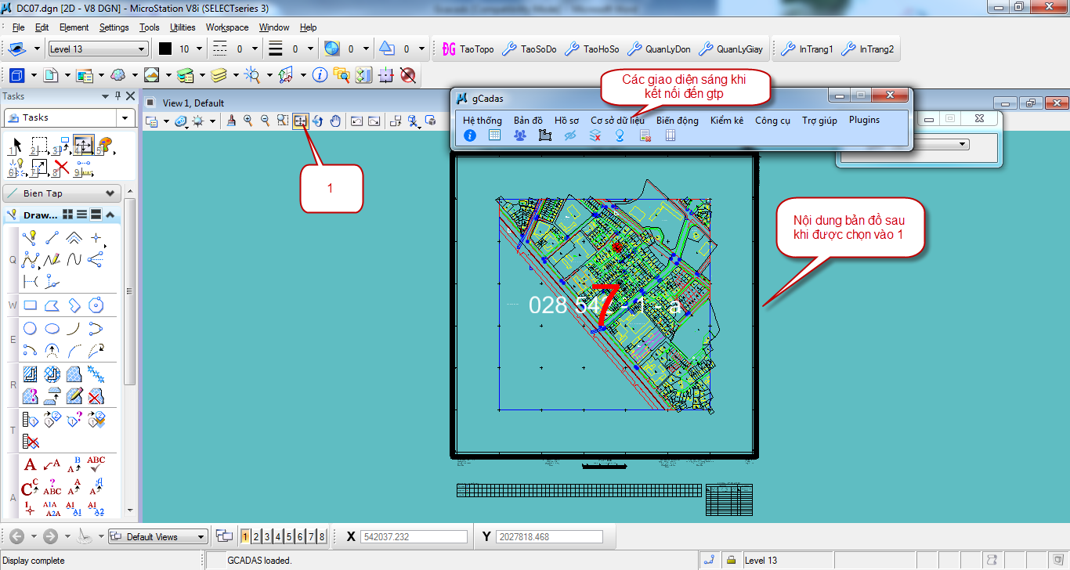Collapse the Bien Tap task group
Image resolution: width=1070 pixels, height=570 pixels.
tap(110, 193)
